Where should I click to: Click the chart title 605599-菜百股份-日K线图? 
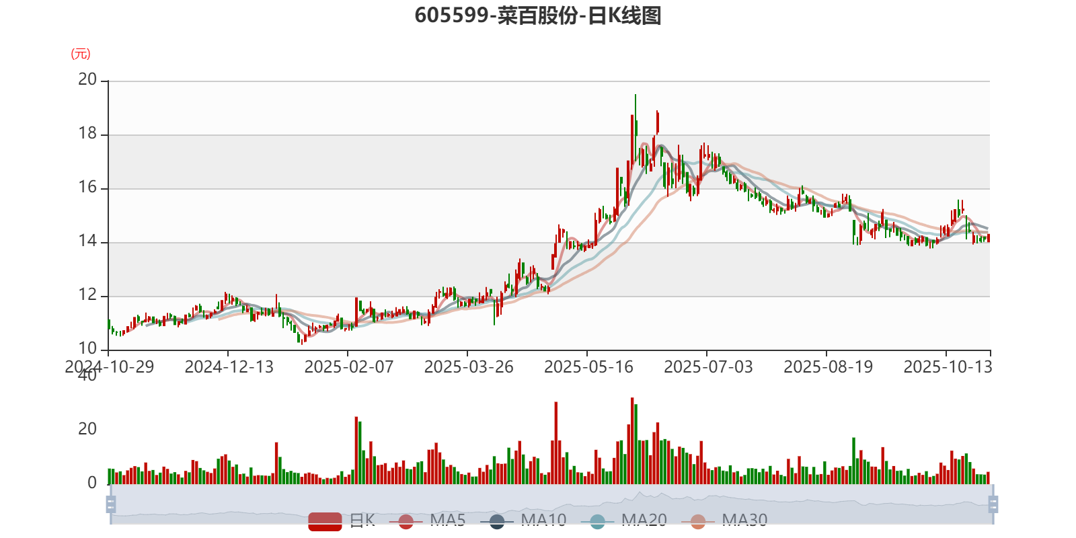coord(538,15)
